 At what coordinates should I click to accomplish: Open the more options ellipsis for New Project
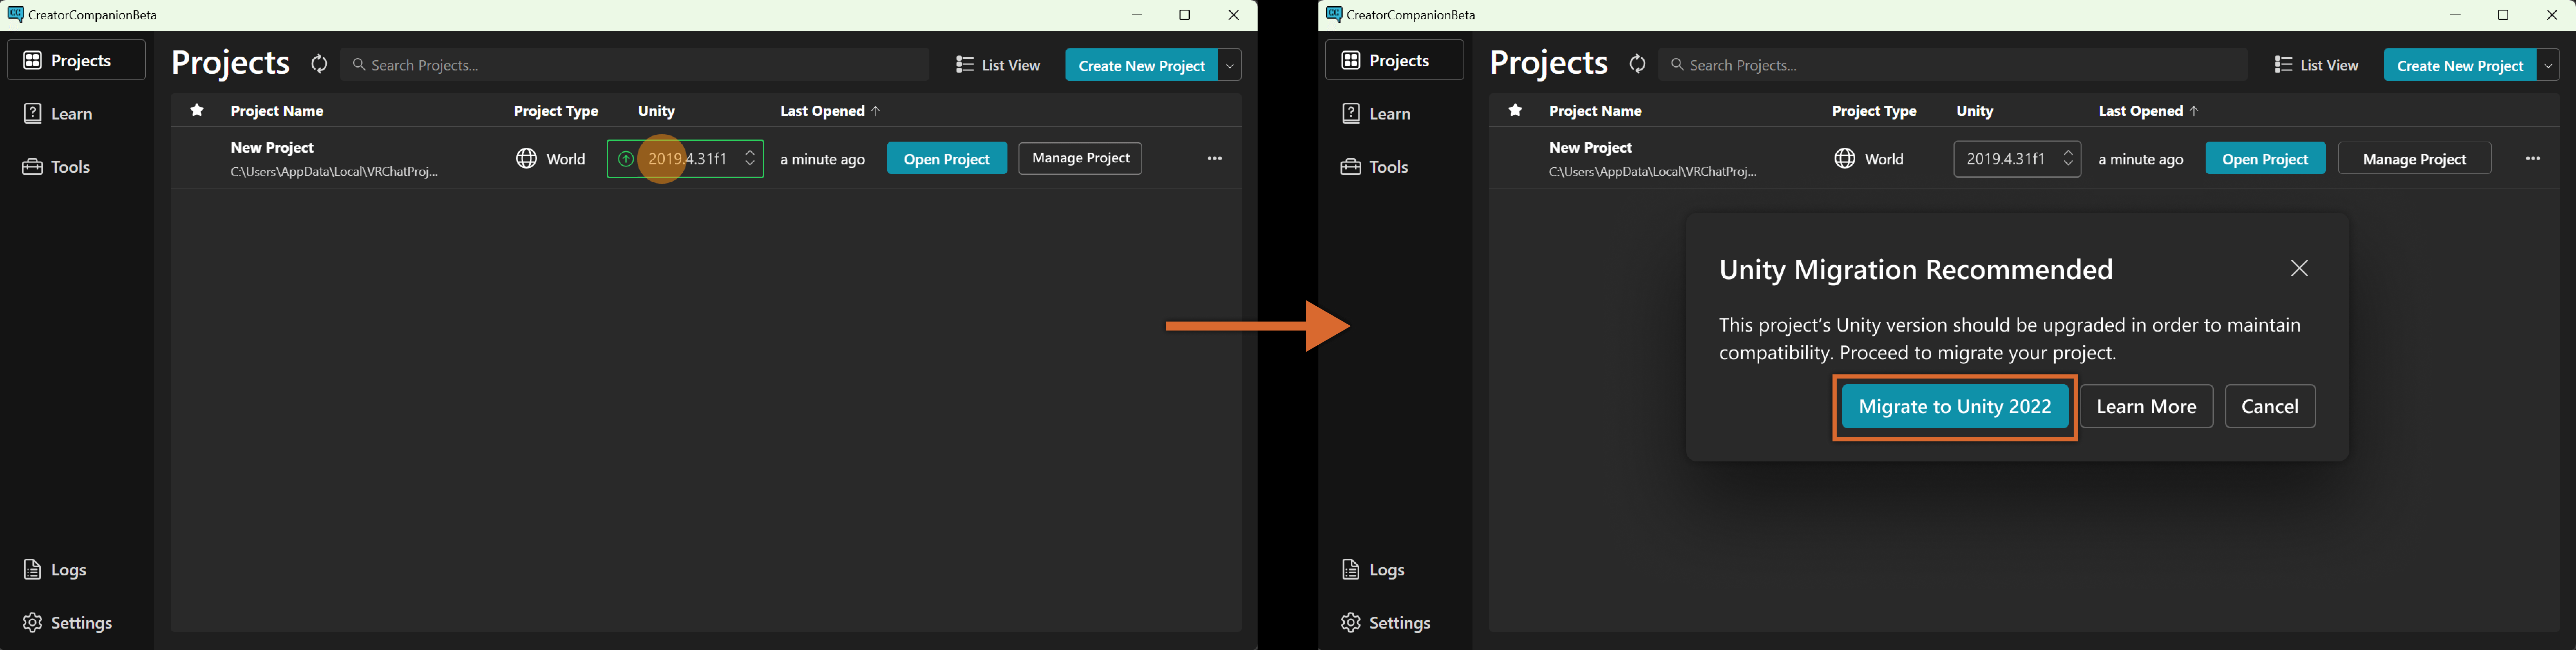tap(1214, 158)
